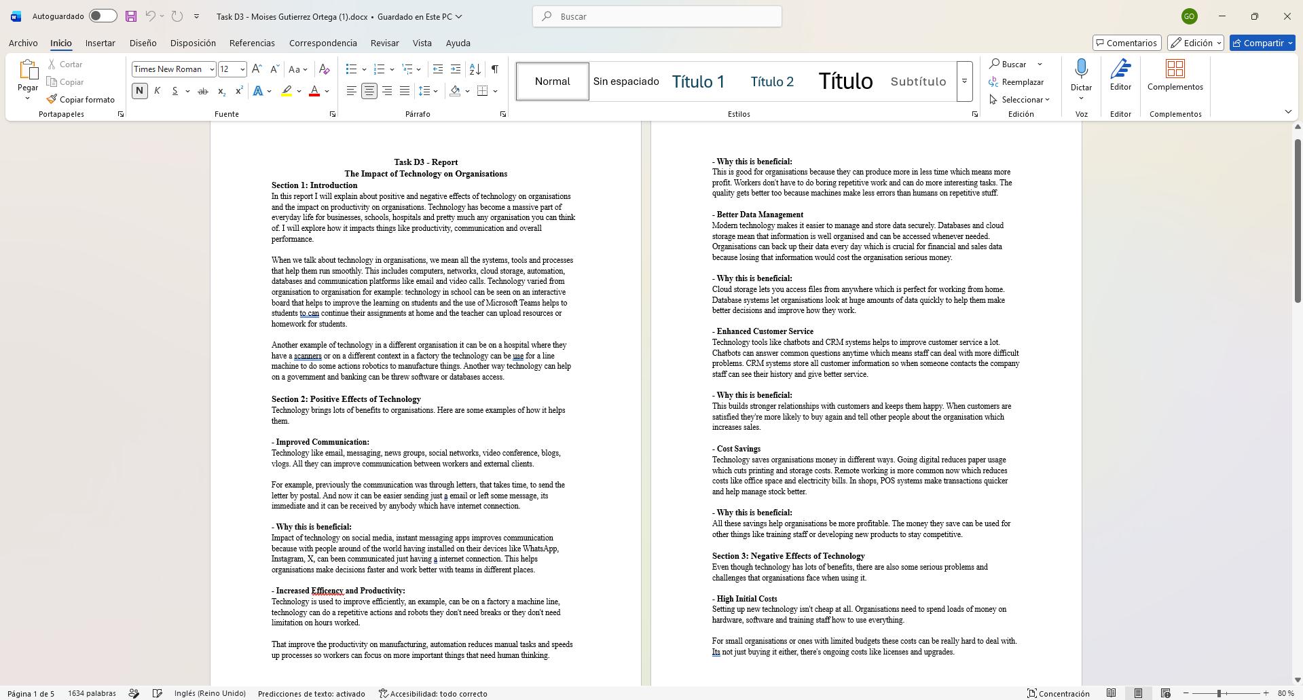
Task: Click the zoom slider handle
Action: coord(1219,693)
